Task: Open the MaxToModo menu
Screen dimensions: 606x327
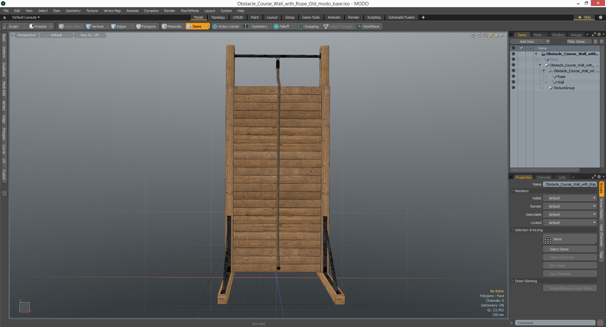Action: click(190, 11)
